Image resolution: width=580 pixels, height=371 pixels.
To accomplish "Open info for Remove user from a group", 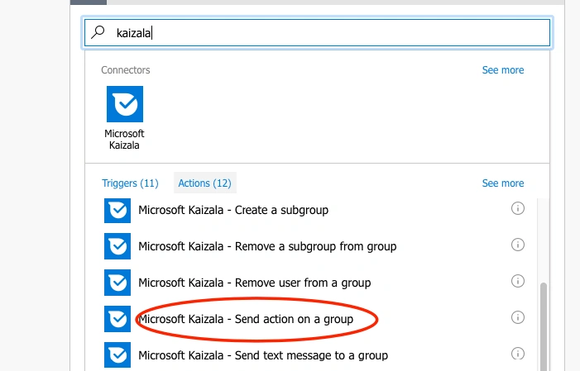I will coord(517,281).
